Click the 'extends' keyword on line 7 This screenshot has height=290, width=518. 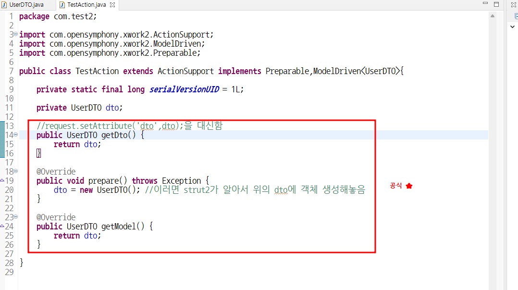click(138, 71)
